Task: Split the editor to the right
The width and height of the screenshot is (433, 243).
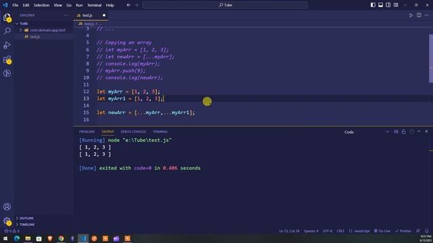Action: [x=419, y=16]
